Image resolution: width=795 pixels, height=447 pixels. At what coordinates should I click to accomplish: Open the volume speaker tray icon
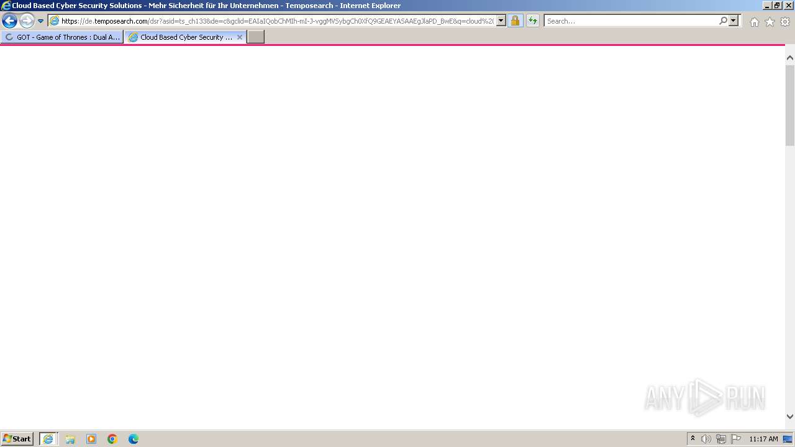click(x=706, y=439)
